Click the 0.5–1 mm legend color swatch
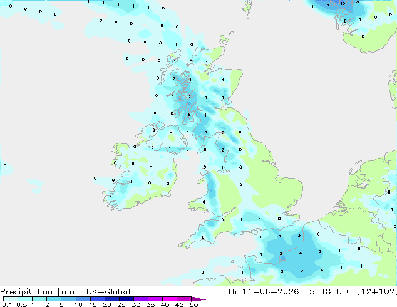 [x=25, y=299]
